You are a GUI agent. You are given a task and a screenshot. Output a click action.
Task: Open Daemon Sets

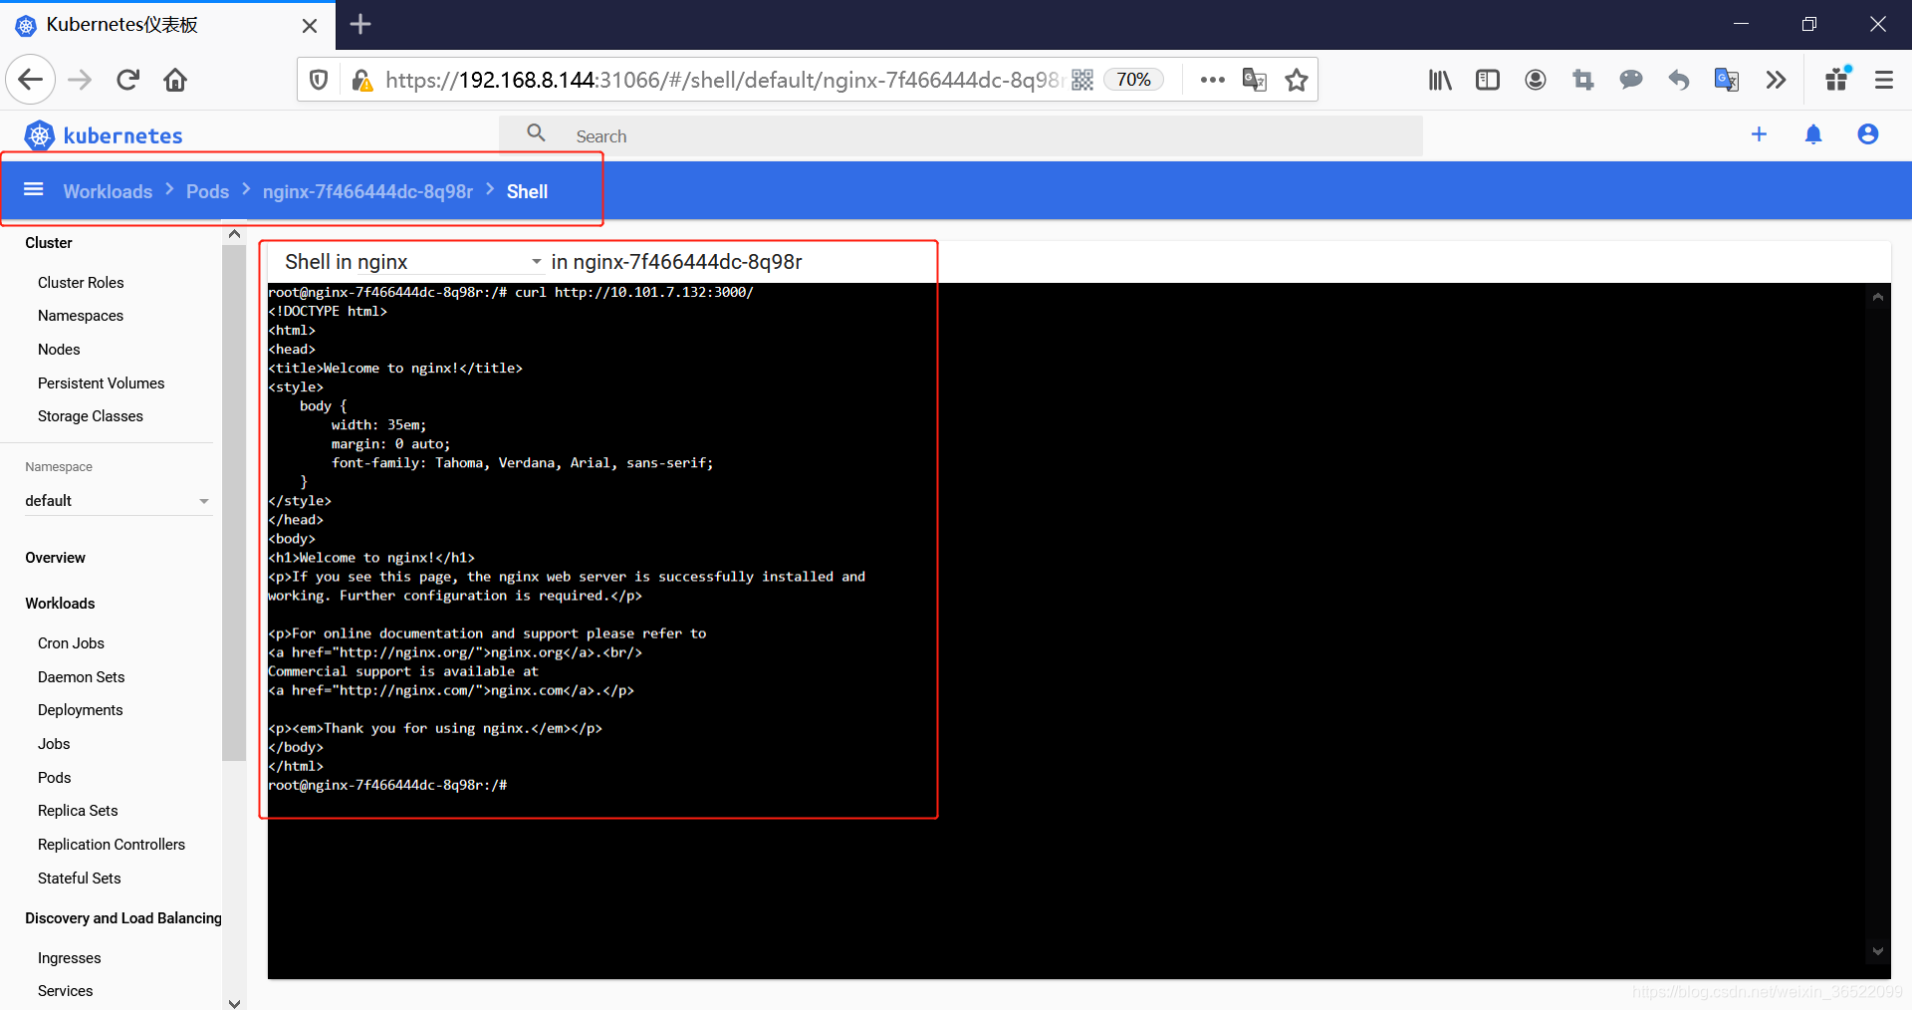tap(81, 677)
